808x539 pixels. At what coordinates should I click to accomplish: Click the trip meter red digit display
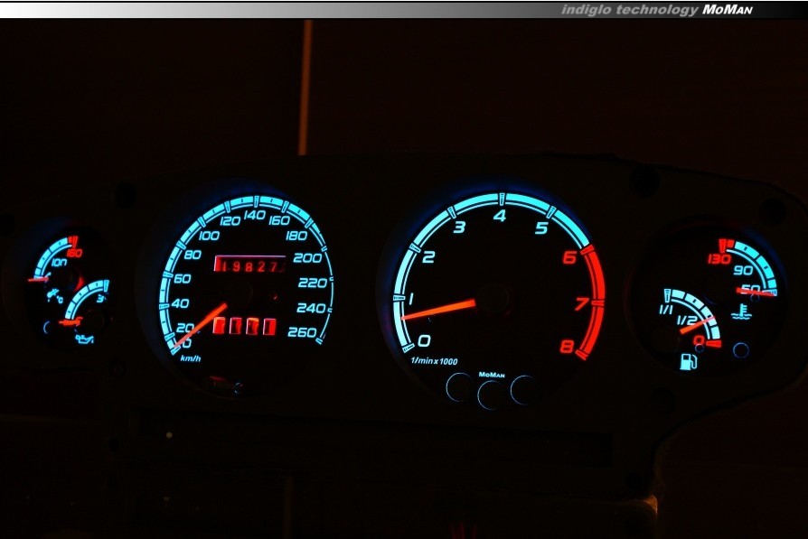click(x=244, y=325)
